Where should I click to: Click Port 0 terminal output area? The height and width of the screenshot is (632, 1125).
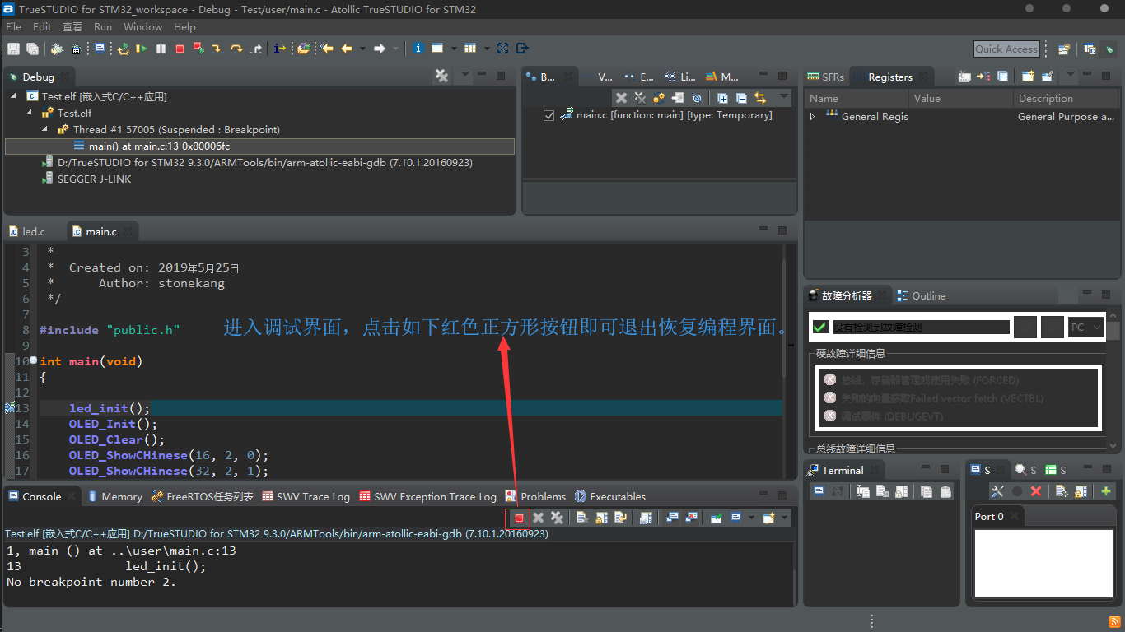pyautogui.click(x=1043, y=564)
